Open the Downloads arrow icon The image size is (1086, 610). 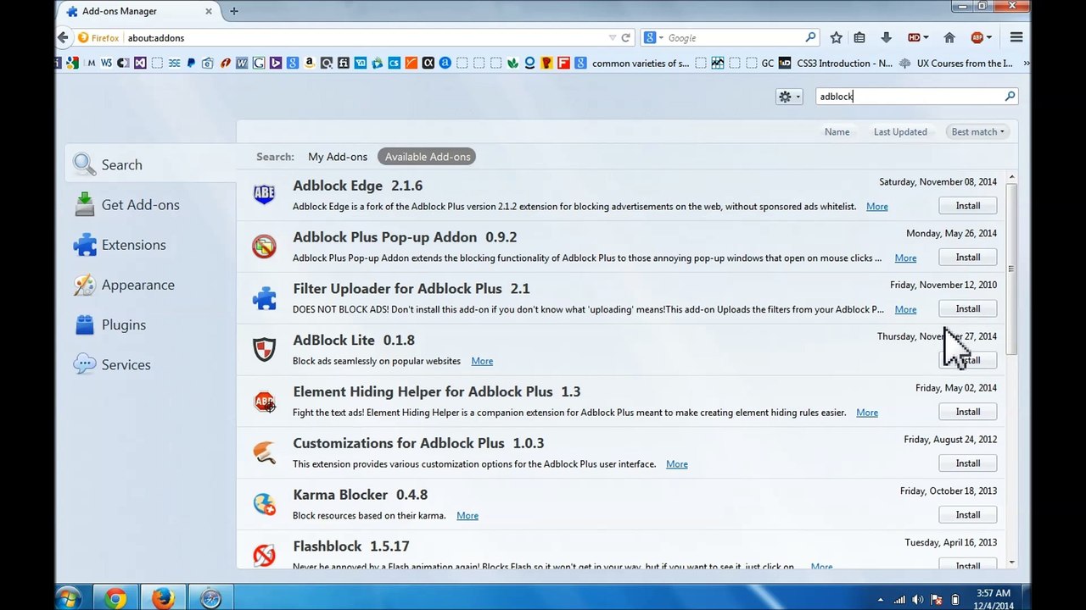[886, 37]
